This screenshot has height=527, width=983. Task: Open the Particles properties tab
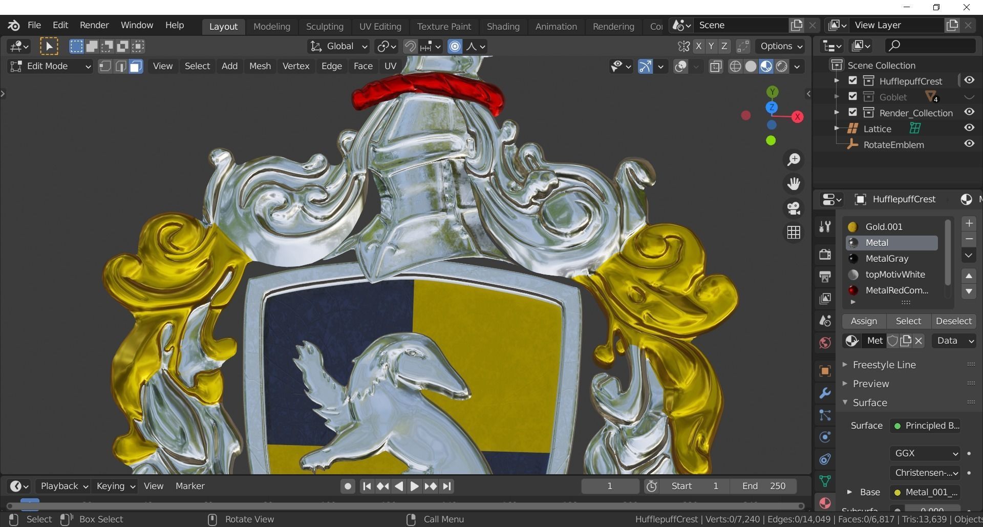point(825,415)
